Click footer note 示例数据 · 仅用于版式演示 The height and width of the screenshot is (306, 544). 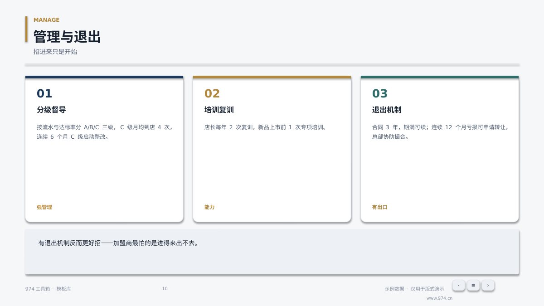coord(414,289)
